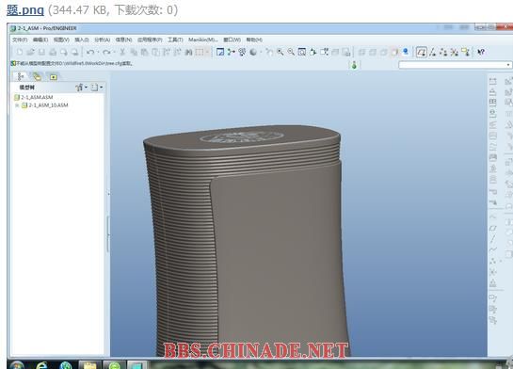
Task: Expand the 2-1_ASM_10.ASM tree node
Action: (17, 105)
